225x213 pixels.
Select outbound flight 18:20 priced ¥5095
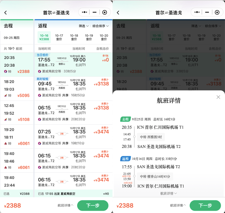click(x=17, y=89)
